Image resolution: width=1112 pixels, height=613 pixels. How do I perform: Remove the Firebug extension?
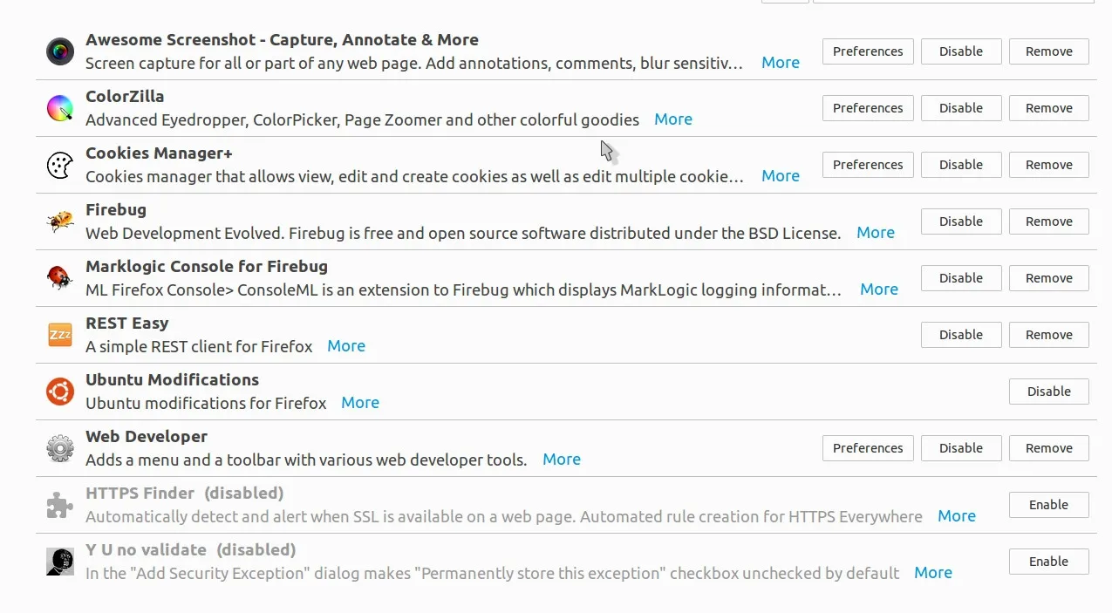pos(1048,221)
